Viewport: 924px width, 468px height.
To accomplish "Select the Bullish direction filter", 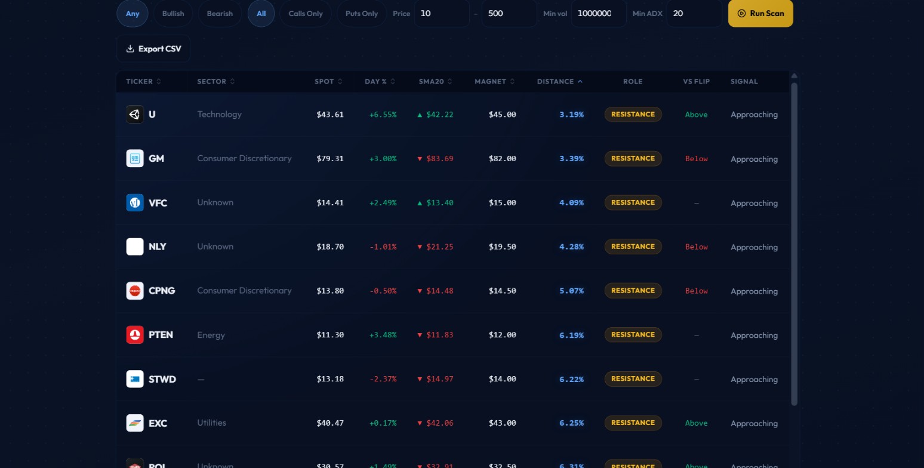I will pyautogui.click(x=173, y=13).
